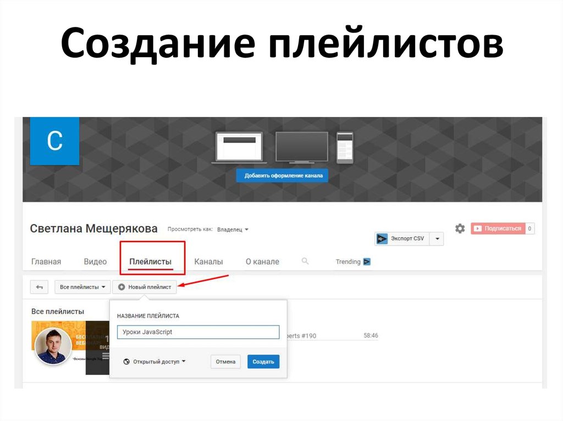Viewport: 563px width, 421px height.
Task: Click the subscriber count 0 box
Action: click(x=529, y=228)
